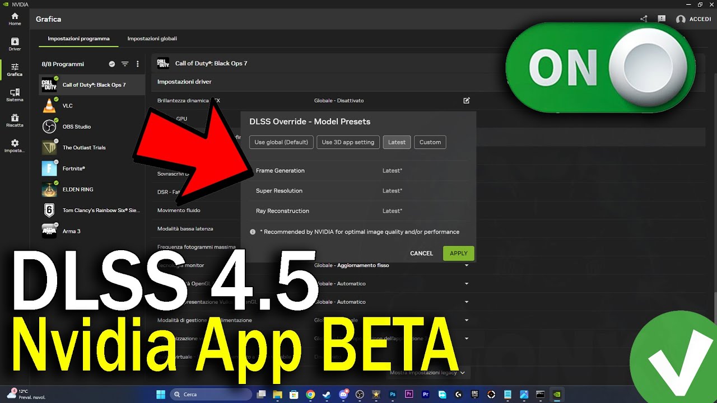Click the Globale - Disattivato value
This screenshot has height=403, width=717.
point(339,101)
